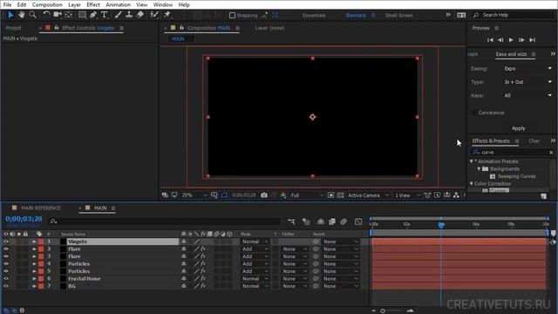Hide the Particles layer 5 eye

tap(6, 271)
